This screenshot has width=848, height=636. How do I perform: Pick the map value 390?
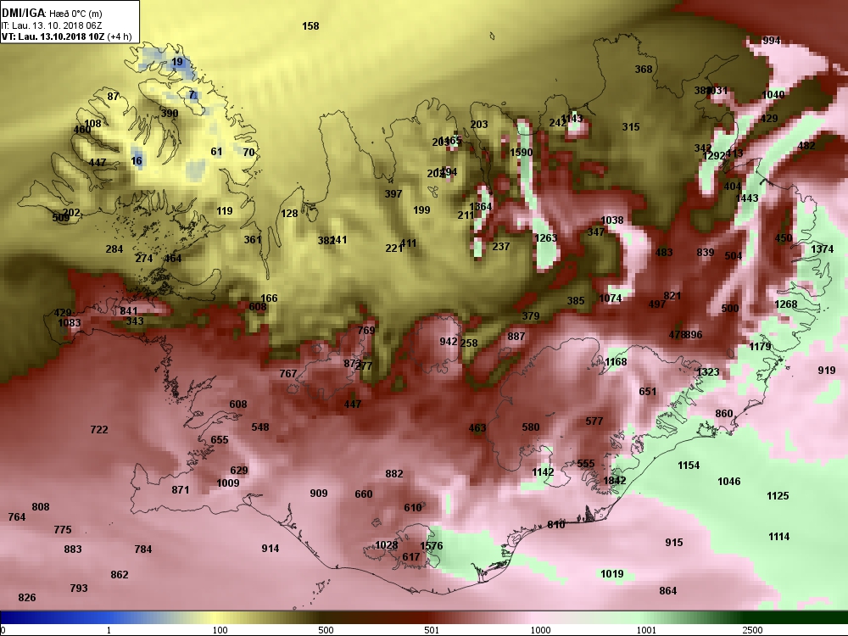click(170, 114)
